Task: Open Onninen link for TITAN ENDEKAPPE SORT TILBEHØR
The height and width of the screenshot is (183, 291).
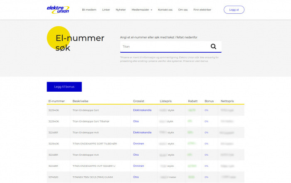Action: point(138,144)
